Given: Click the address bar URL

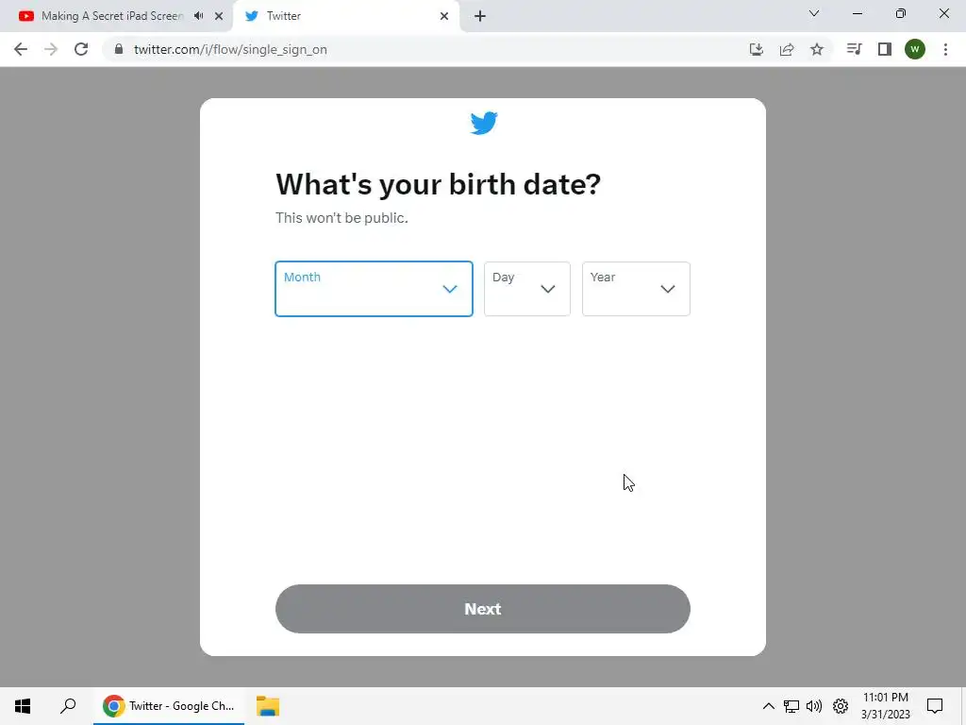Looking at the screenshot, I should pyautogui.click(x=230, y=49).
